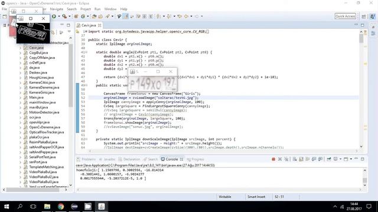The height and width of the screenshot is (212, 378).
Task: Open the Open Type toolbar icon
Action: click(94, 16)
